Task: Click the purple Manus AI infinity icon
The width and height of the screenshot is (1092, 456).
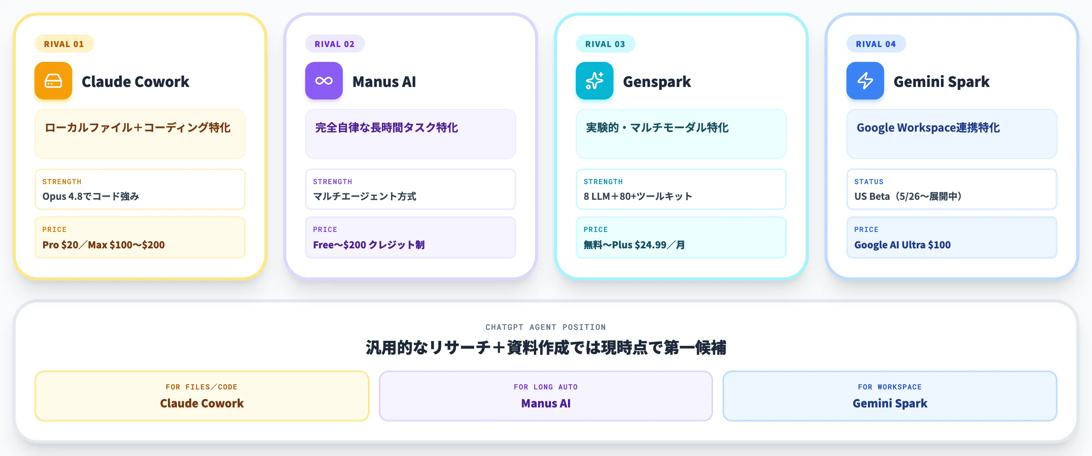Action: [324, 81]
